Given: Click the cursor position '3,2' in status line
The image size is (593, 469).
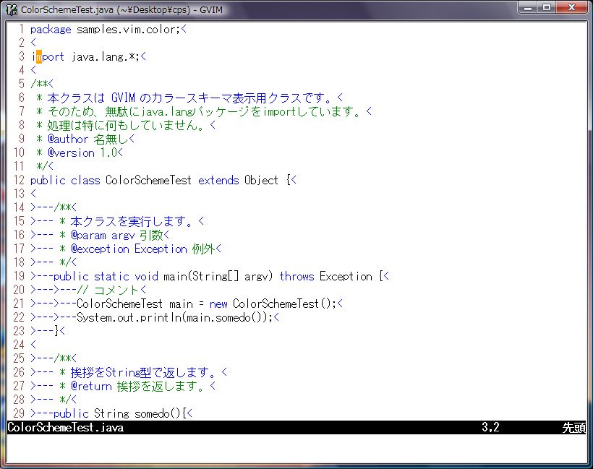Looking at the screenshot, I should click(x=490, y=427).
